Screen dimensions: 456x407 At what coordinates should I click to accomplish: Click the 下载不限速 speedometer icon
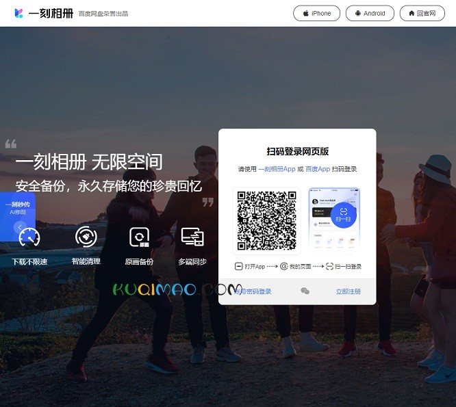(x=29, y=237)
